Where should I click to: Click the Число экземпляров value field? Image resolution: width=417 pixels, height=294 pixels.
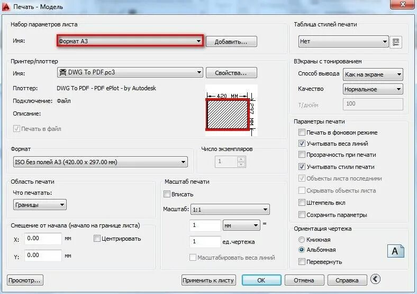point(226,162)
